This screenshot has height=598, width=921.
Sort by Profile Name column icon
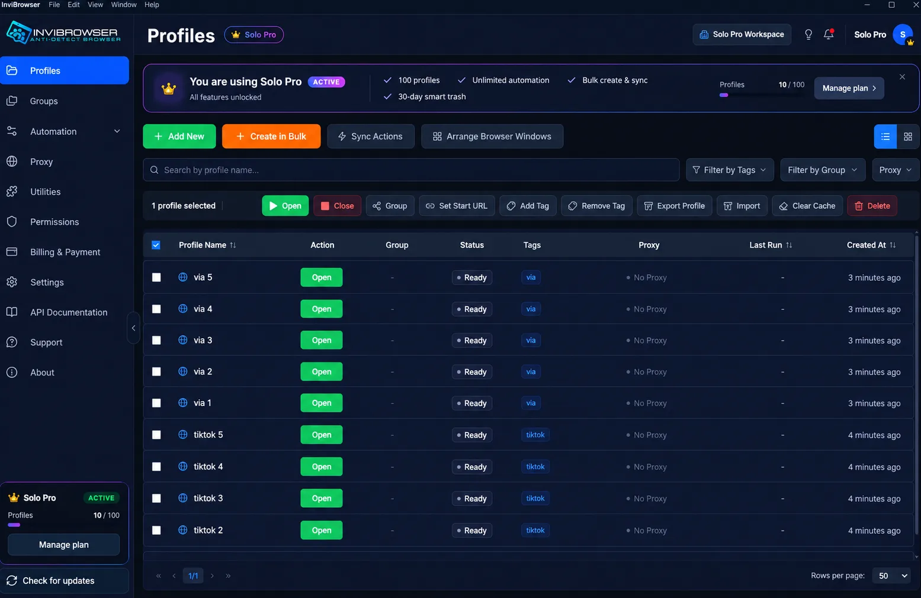(x=233, y=245)
